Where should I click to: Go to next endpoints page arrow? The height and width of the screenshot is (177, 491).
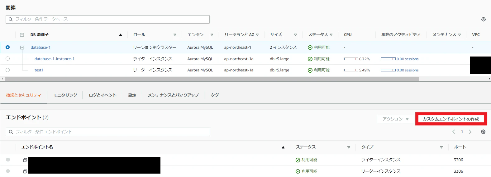470,132
